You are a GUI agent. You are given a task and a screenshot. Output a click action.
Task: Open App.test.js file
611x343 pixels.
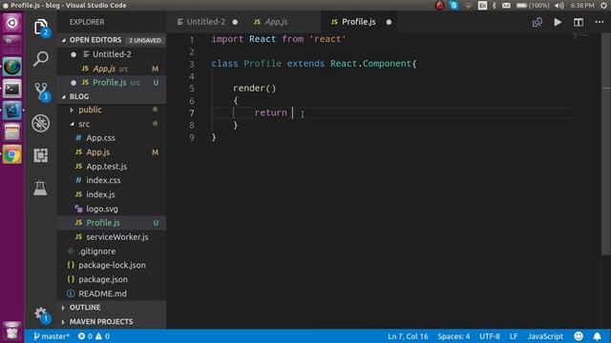pos(112,167)
